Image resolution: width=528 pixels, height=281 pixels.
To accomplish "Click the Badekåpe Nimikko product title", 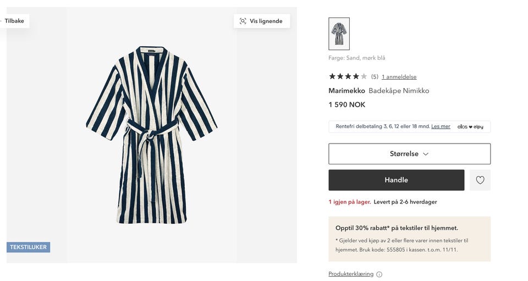I will (399, 91).
